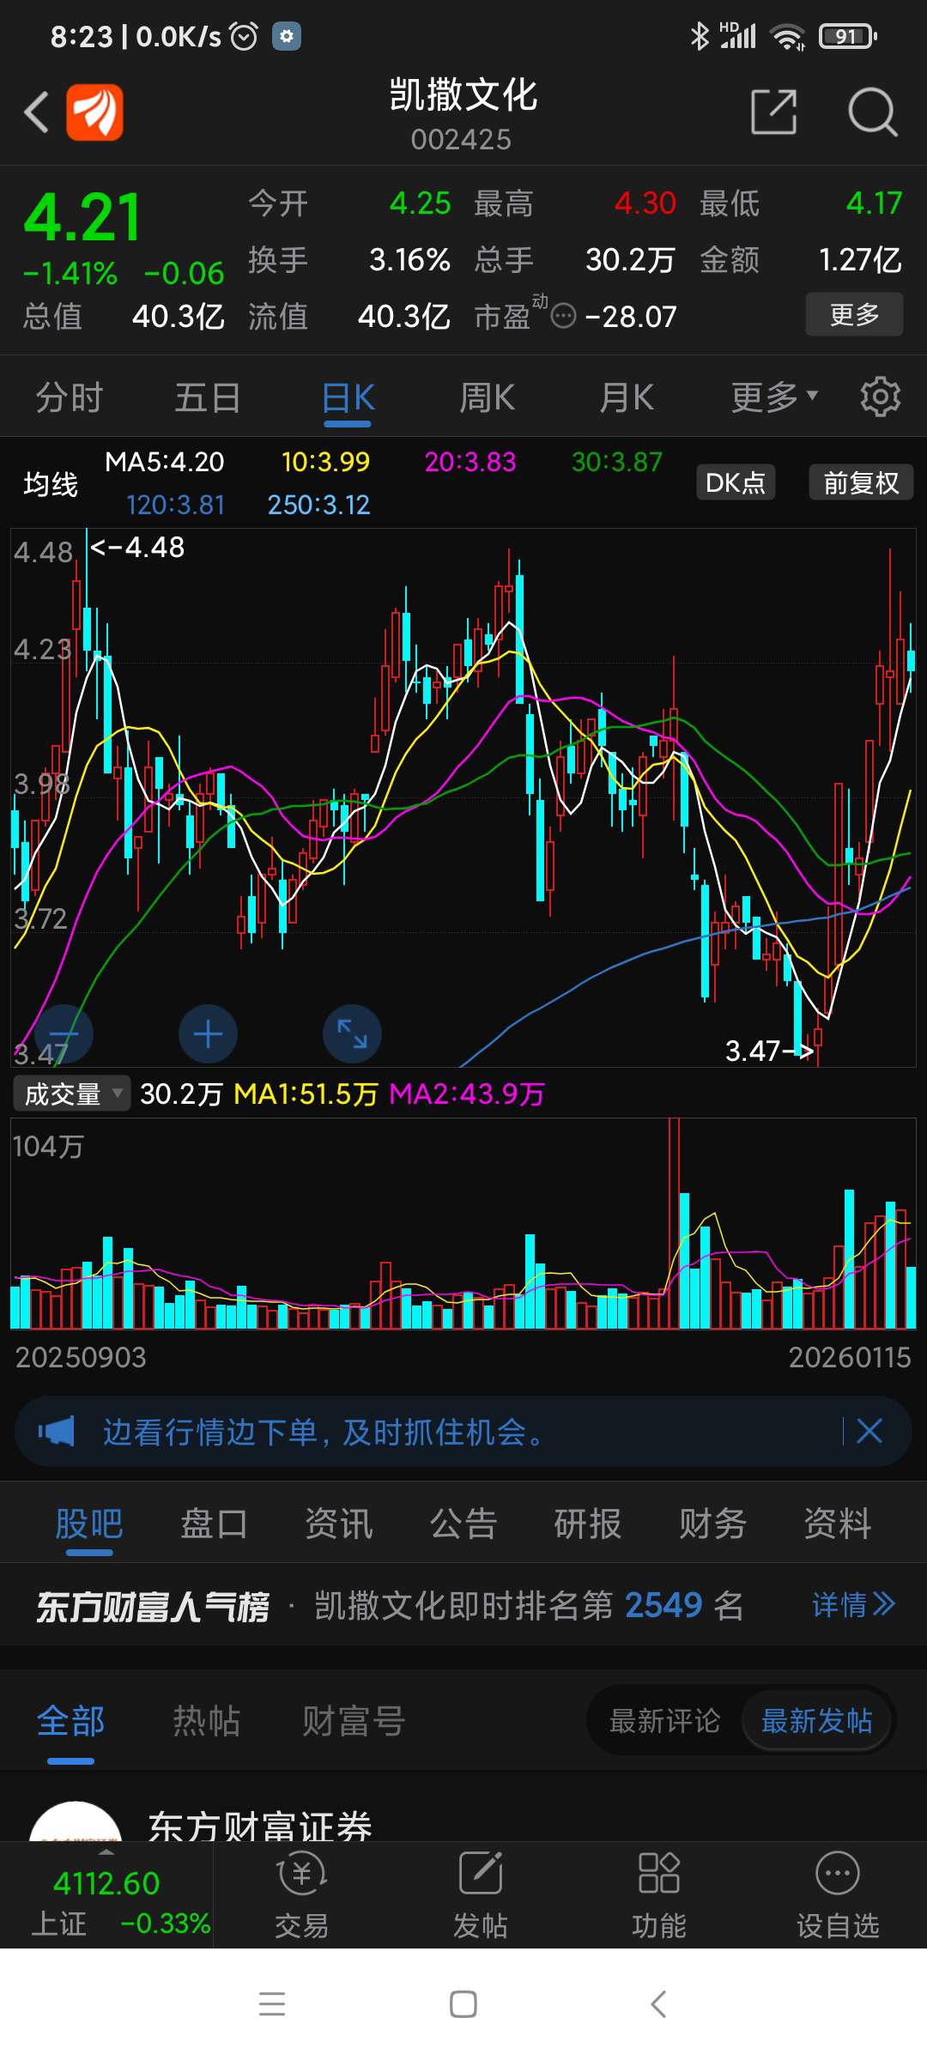
Task: Tap the chart end date 20260115
Action: (x=849, y=1357)
